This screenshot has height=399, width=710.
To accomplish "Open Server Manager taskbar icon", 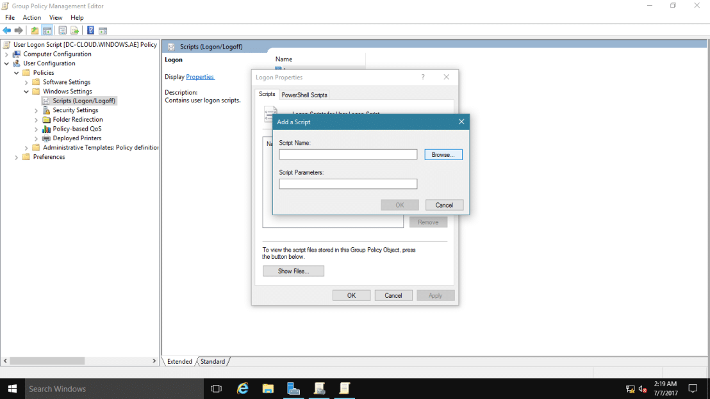I will (293, 389).
